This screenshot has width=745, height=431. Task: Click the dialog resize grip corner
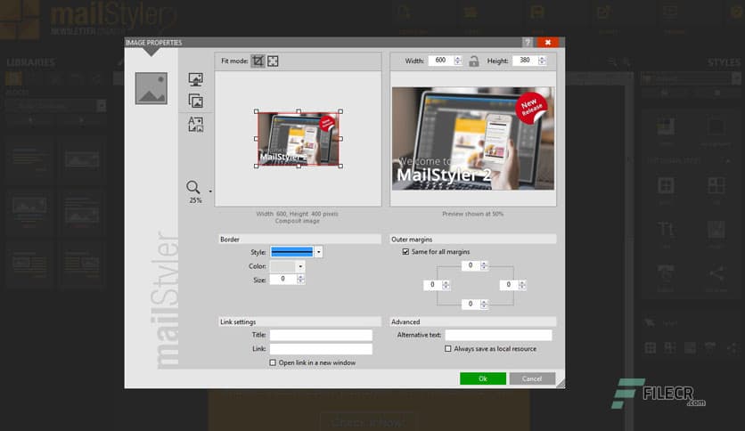click(x=561, y=385)
